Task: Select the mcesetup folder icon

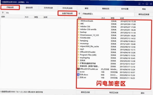Action: coord(79,43)
